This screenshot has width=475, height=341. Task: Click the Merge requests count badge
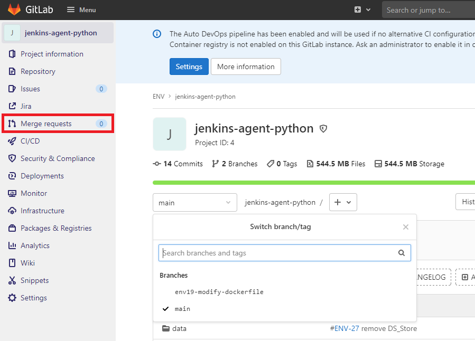(101, 124)
